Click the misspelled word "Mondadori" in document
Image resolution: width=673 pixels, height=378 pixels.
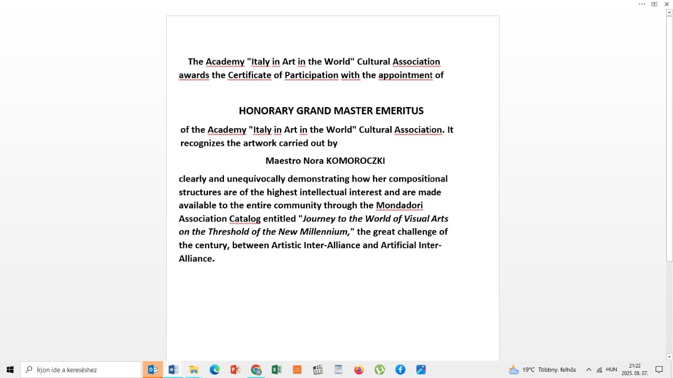point(399,205)
